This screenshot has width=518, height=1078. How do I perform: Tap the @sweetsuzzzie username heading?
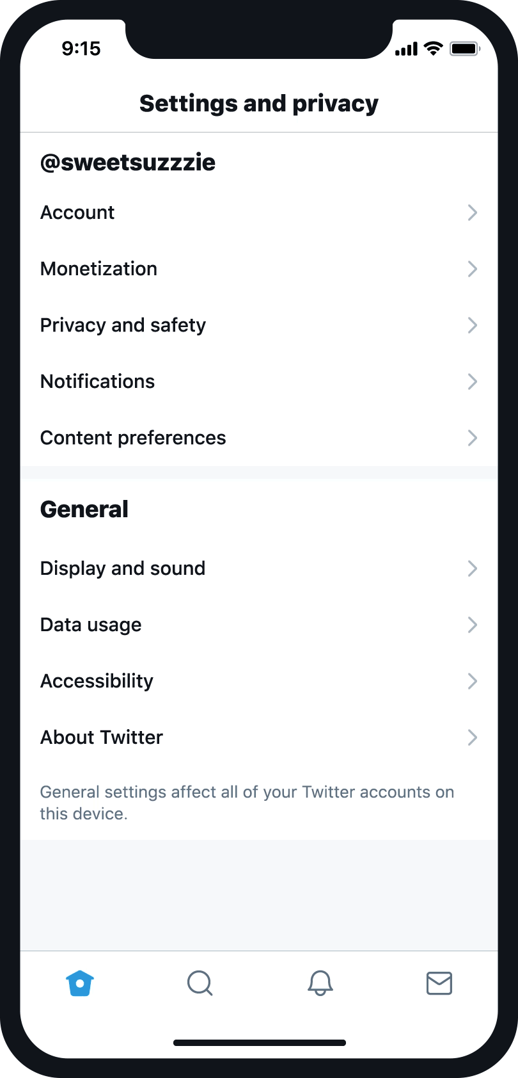[128, 163]
